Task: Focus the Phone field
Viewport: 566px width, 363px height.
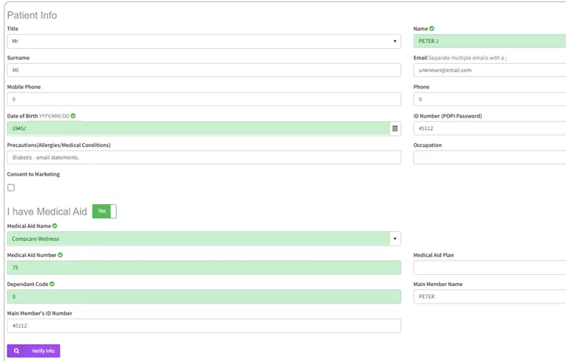Action: (490, 99)
